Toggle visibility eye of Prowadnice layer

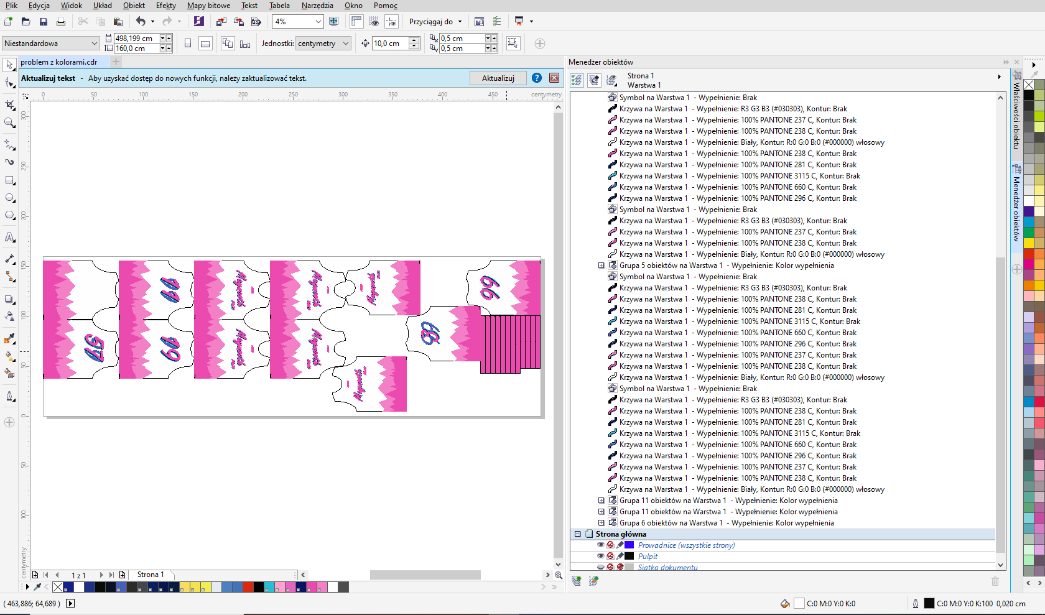[x=600, y=545]
